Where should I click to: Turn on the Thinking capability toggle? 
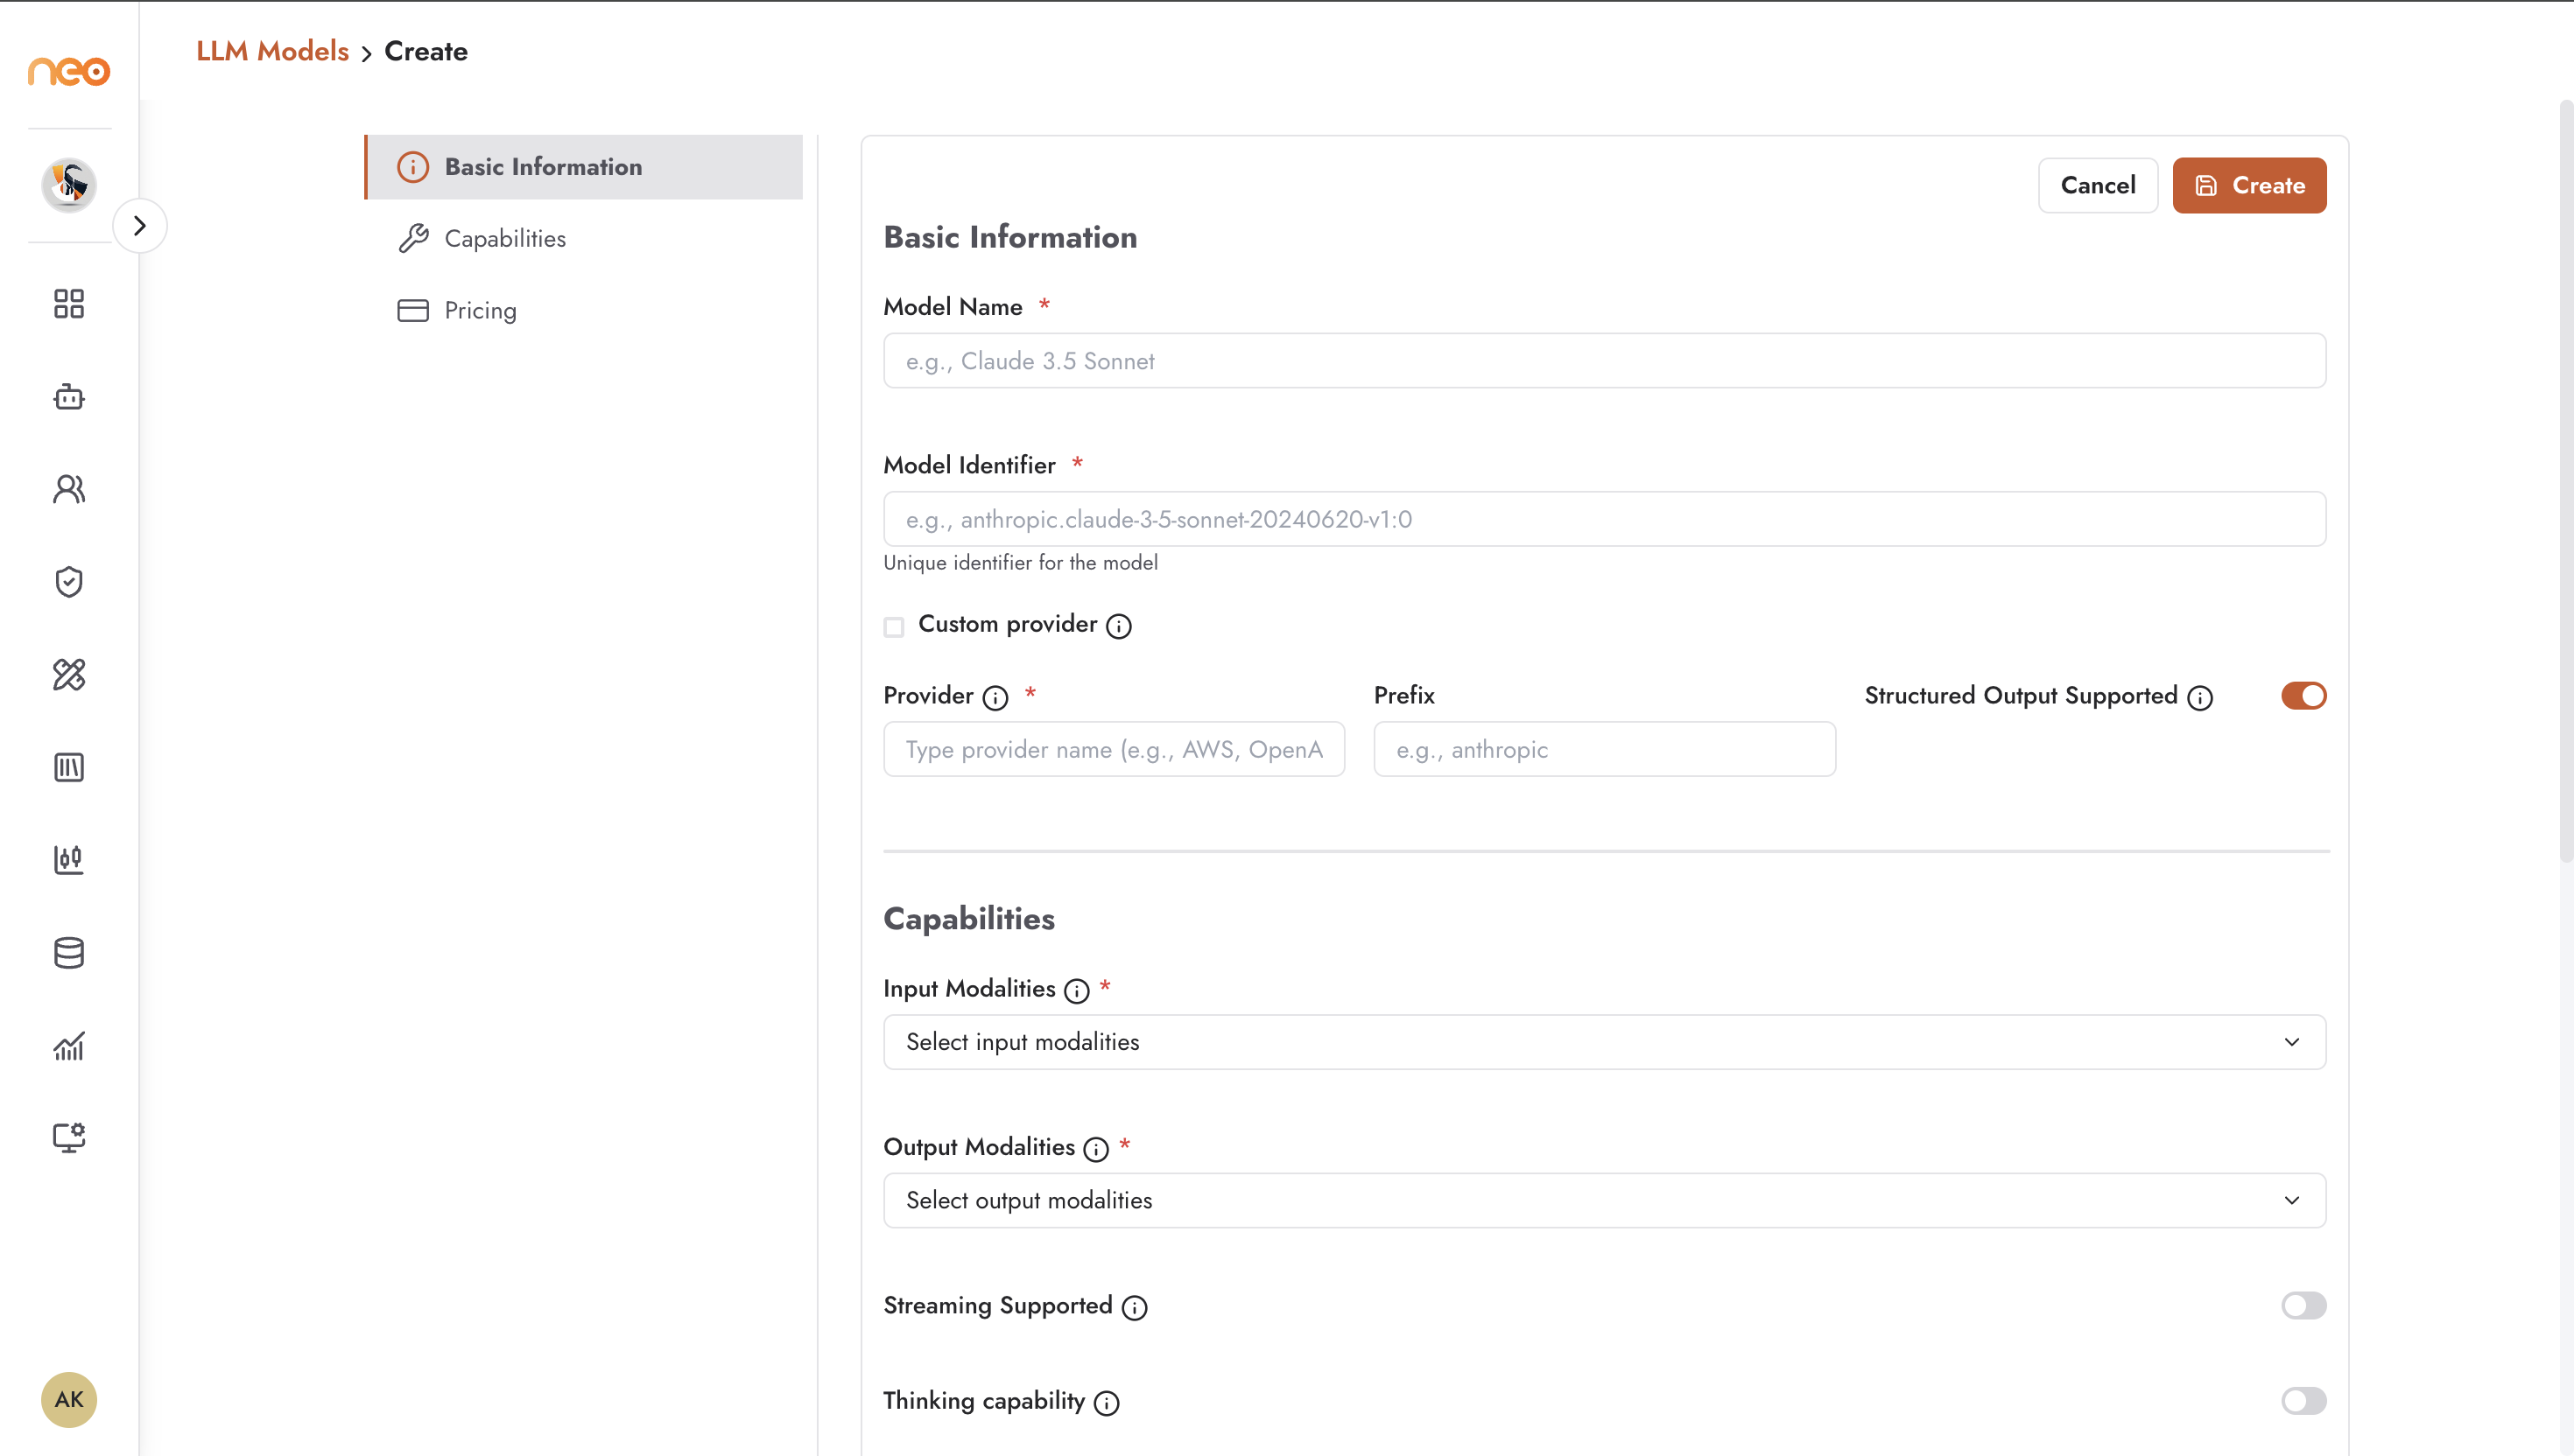tap(2303, 1400)
